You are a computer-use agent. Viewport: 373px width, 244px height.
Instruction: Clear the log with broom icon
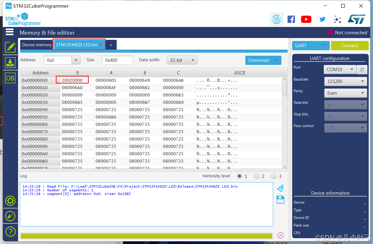pyautogui.click(x=280, y=188)
